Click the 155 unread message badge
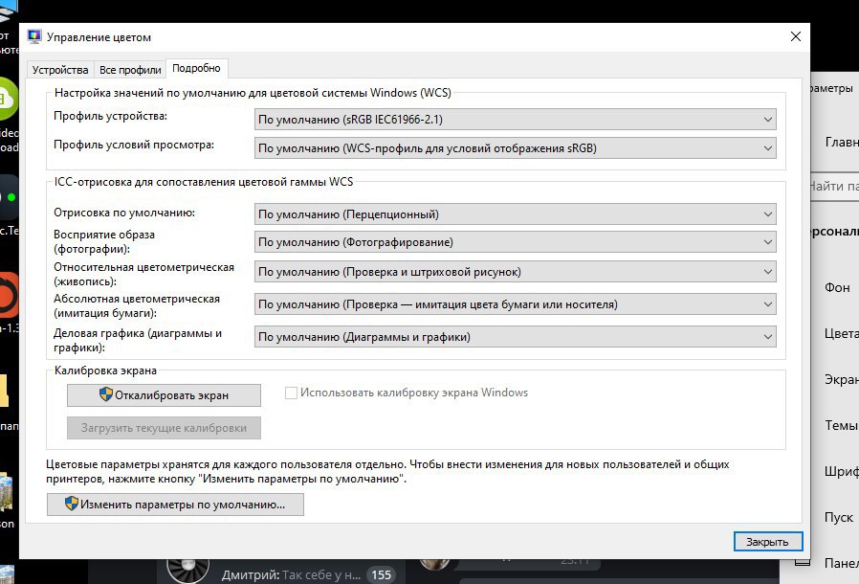The width and height of the screenshot is (859, 584). (382, 574)
